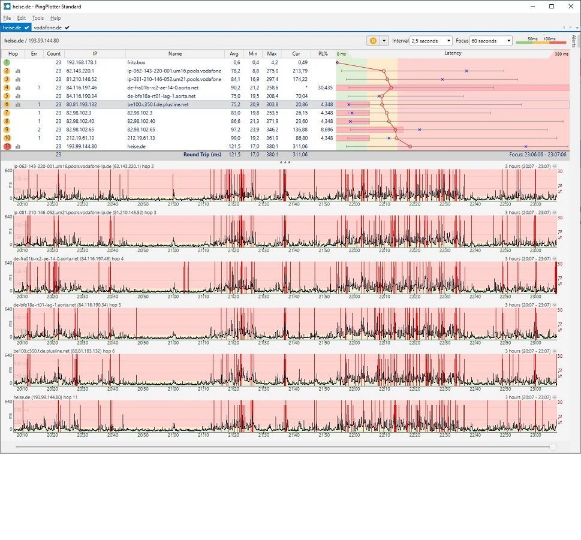Click the bottom timeline slider handle
The width and height of the screenshot is (581, 540).
(553, 447)
